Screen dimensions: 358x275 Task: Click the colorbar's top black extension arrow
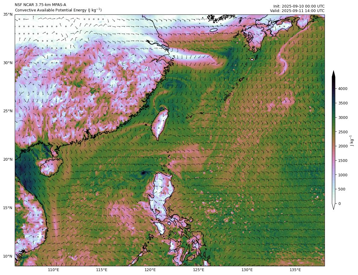tap(334, 74)
